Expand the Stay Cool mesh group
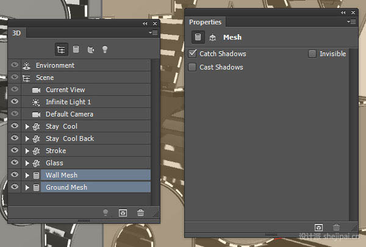The image size is (366, 247). point(27,126)
